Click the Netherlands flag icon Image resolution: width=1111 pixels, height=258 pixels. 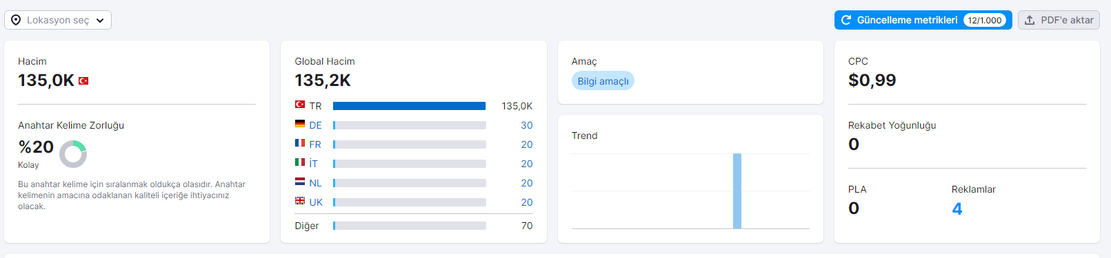(x=300, y=182)
